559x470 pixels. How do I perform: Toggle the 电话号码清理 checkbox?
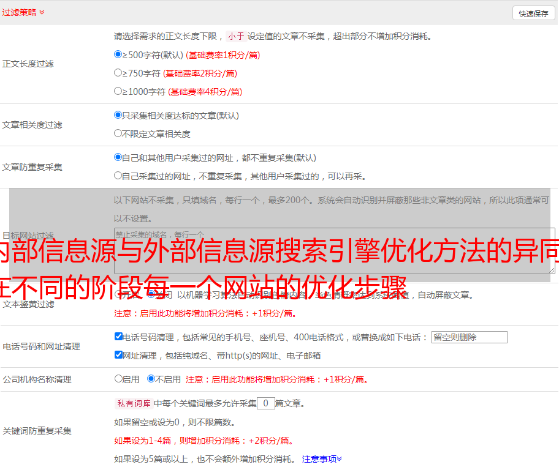click(118, 337)
